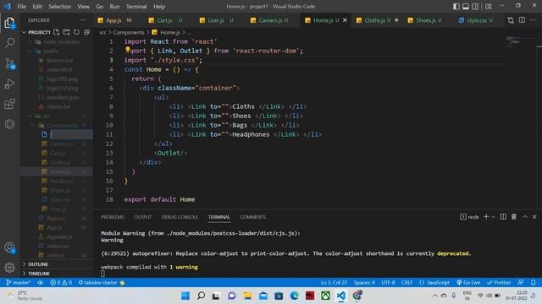Click the new file name input field

[x=71, y=134]
